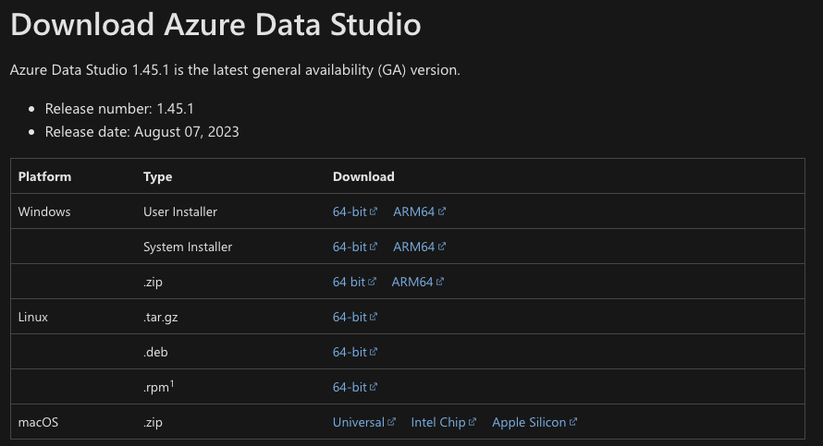Screen dimensions: 823x446
Task: Download Linux .deb 64-bit package
Action: [355, 352]
